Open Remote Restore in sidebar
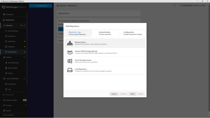 pos(13,63)
